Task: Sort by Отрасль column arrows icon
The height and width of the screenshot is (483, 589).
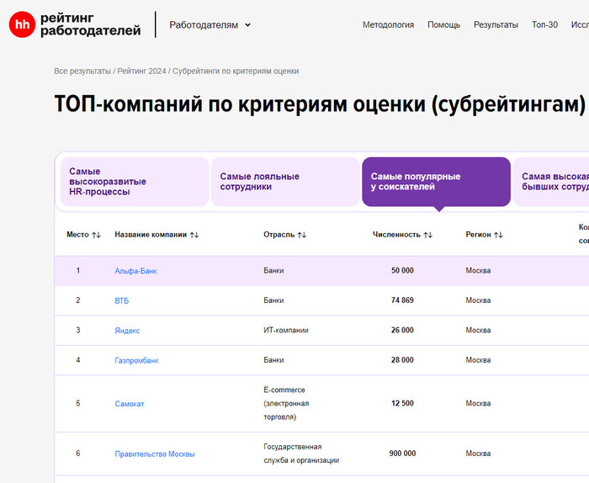Action: (x=302, y=235)
